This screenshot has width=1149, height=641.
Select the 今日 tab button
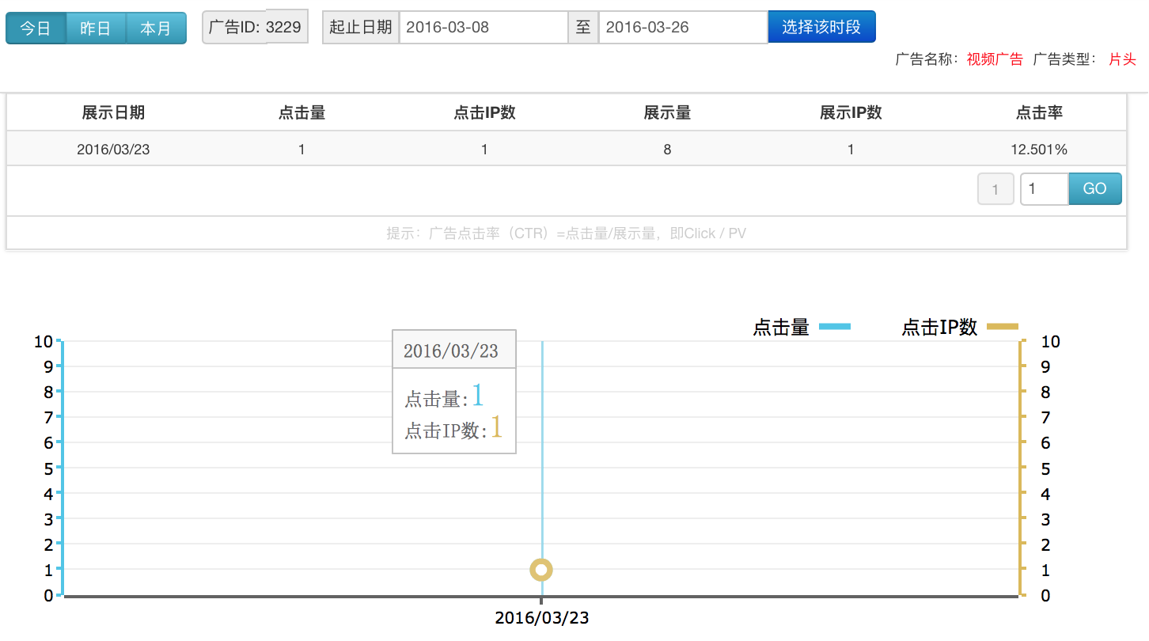pos(36,28)
